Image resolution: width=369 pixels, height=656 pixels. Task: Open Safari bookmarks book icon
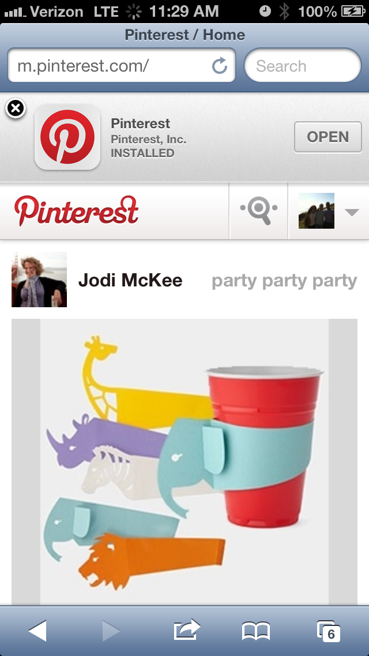point(256,631)
